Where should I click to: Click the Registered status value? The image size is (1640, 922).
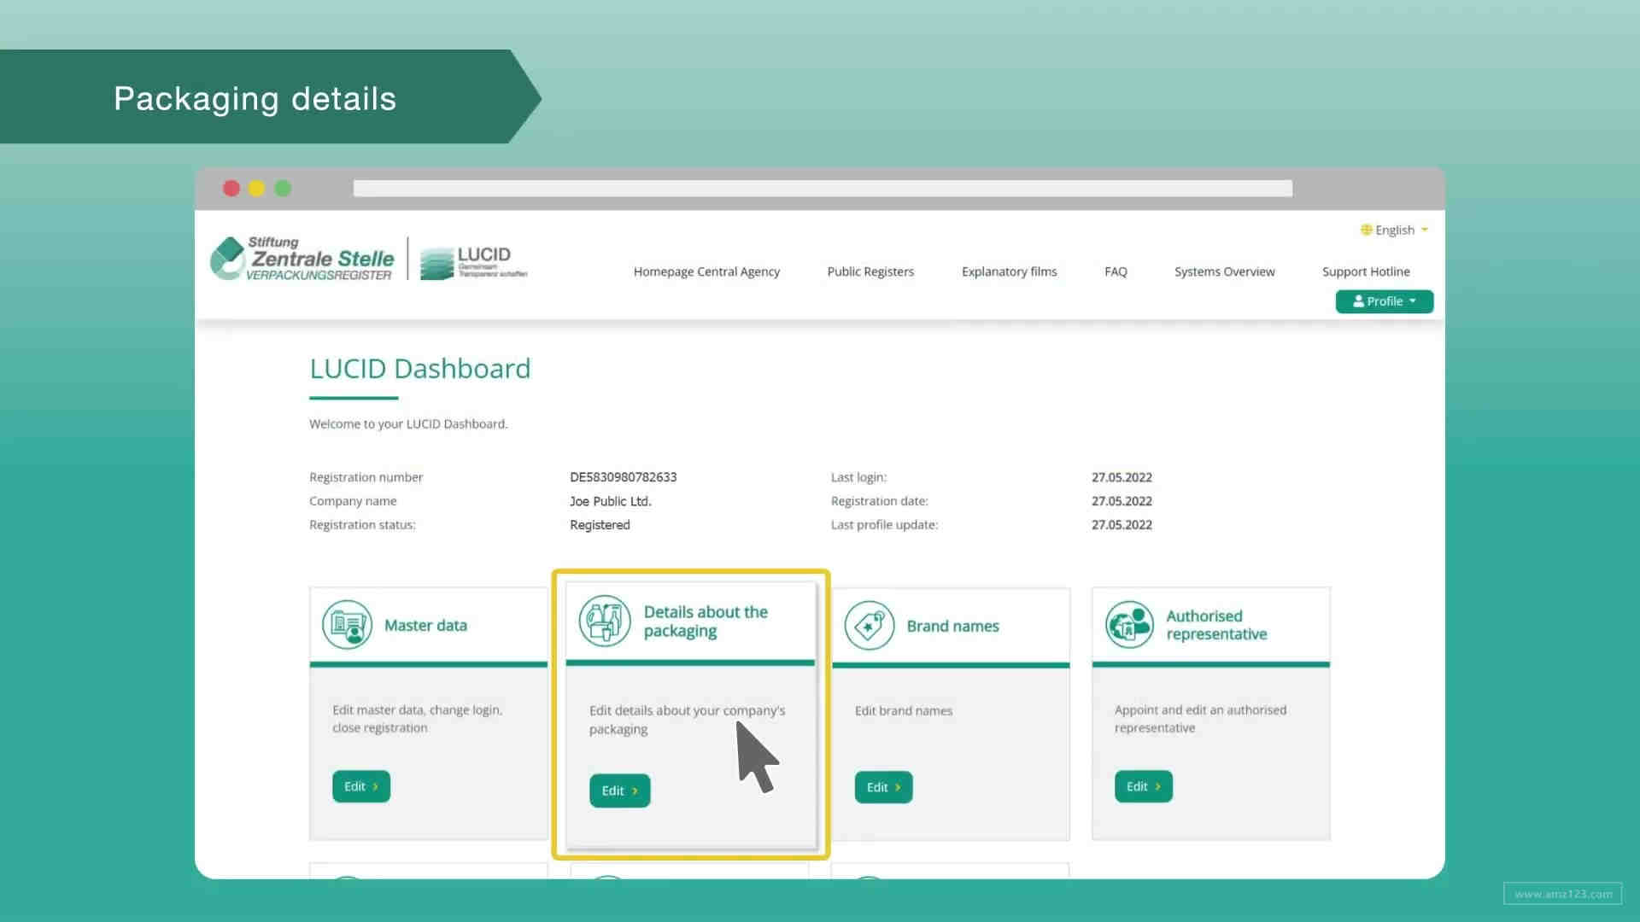(x=600, y=525)
